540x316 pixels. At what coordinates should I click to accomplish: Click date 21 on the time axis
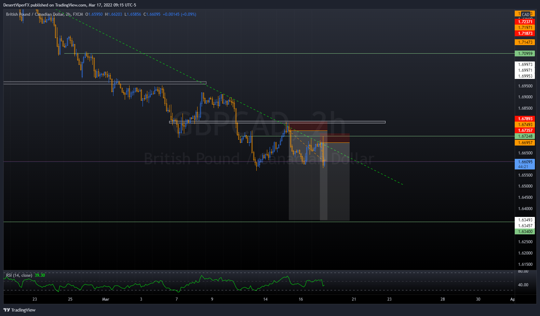point(354,299)
